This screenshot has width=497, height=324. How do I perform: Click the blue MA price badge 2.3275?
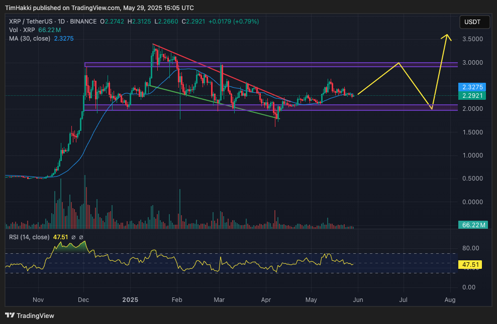(x=472, y=86)
